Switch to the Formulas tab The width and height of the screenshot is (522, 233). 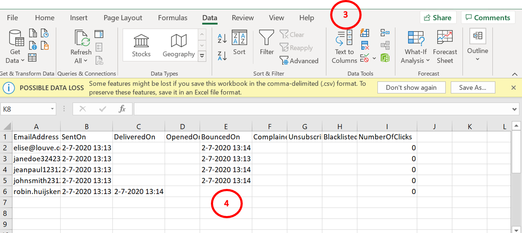[x=172, y=18]
